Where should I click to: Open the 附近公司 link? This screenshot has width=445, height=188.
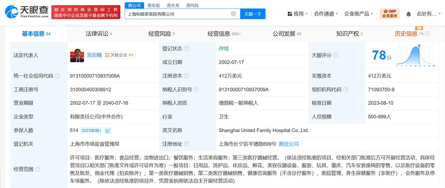tap(289, 144)
